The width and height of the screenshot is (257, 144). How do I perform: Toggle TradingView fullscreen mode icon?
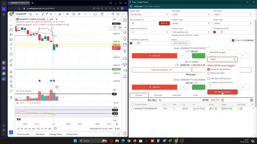(x=123, y=14)
